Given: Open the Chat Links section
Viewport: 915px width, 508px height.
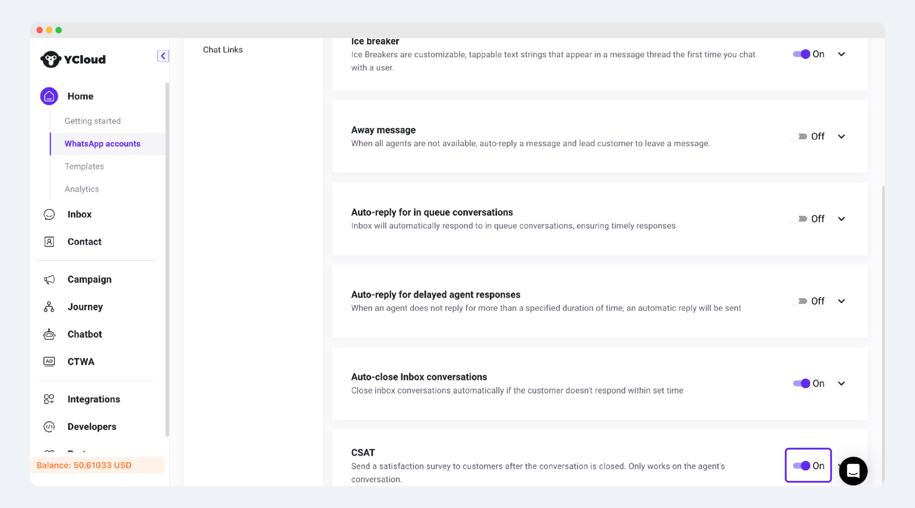Looking at the screenshot, I should point(223,50).
